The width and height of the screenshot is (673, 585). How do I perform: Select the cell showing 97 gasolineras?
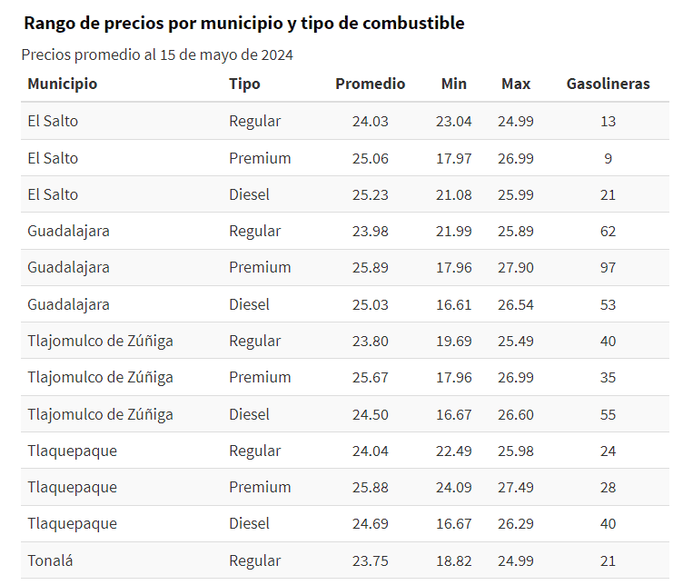(608, 267)
